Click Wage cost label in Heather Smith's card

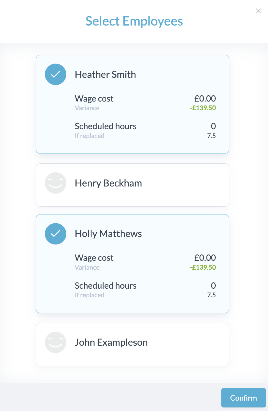pyautogui.click(x=94, y=99)
